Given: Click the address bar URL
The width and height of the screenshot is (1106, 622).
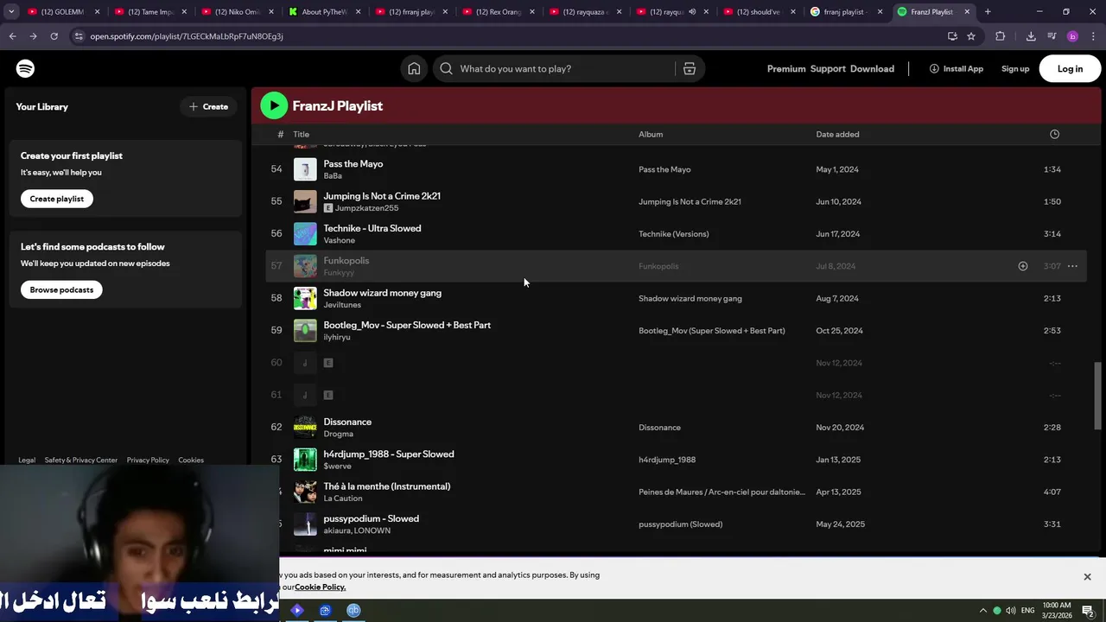Looking at the screenshot, I should click(187, 36).
